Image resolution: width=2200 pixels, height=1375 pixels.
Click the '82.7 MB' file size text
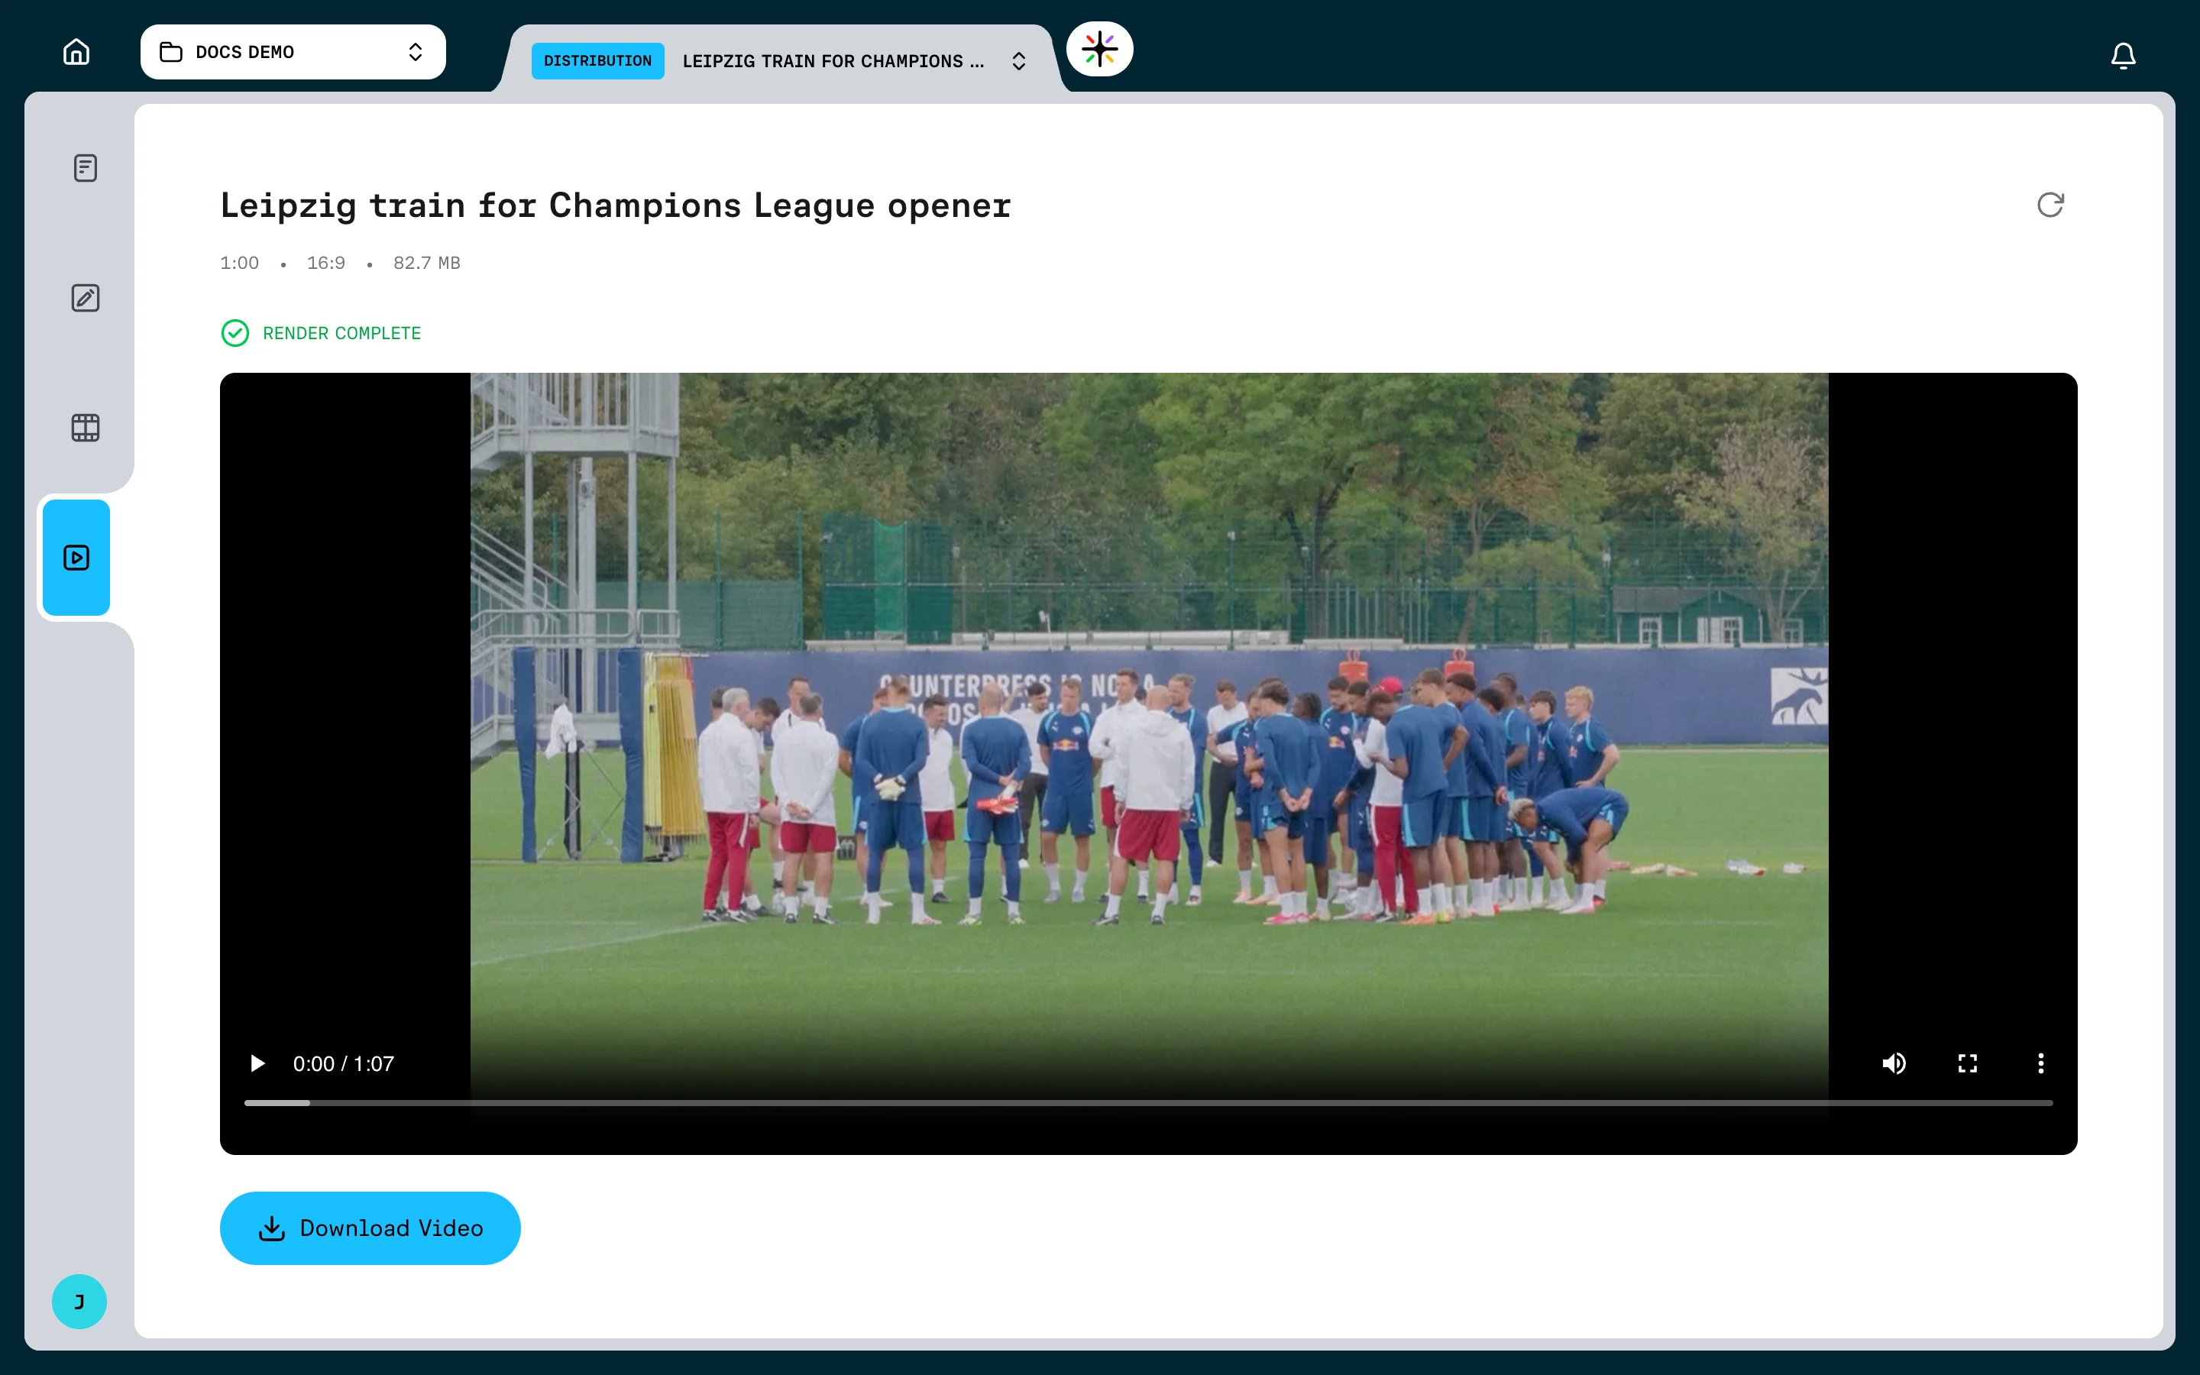426,263
